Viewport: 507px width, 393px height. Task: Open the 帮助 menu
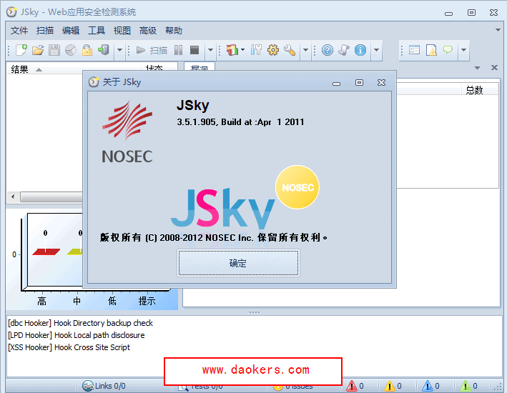[x=174, y=31]
